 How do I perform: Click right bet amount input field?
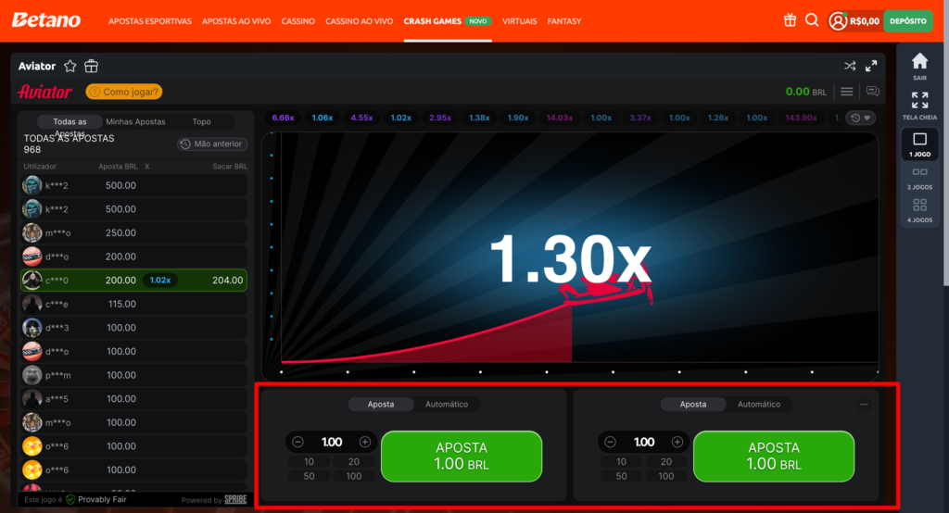[644, 443]
